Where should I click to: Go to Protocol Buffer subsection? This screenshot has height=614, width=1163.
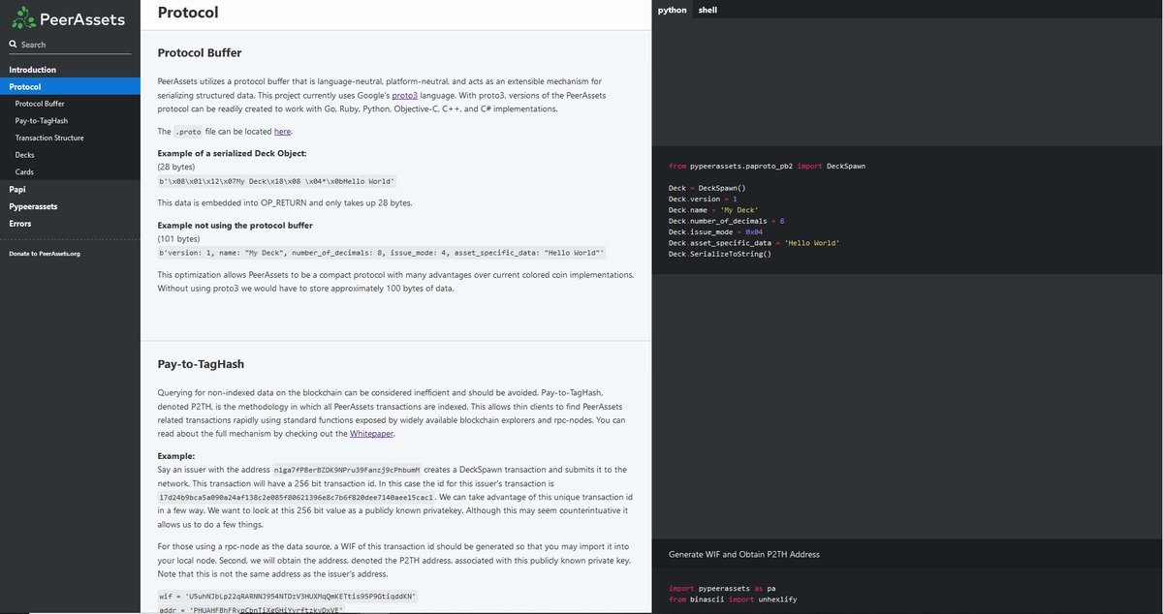(41, 104)
